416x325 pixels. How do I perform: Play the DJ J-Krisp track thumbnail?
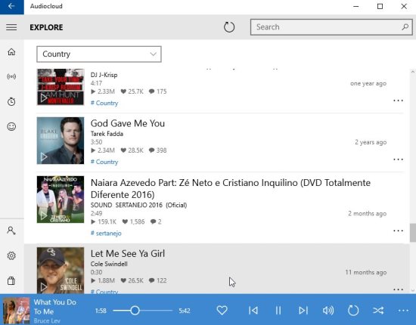(x=61, y=87)
